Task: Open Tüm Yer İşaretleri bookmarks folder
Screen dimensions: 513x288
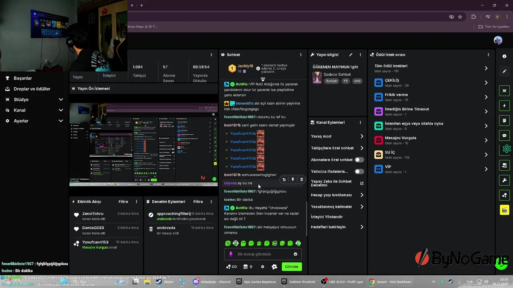Action: (494, 27)
